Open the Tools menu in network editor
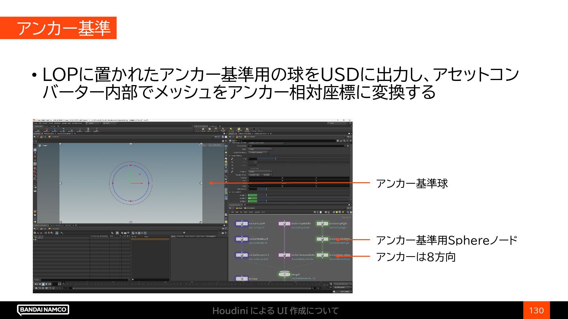 [x=251, y=212]
